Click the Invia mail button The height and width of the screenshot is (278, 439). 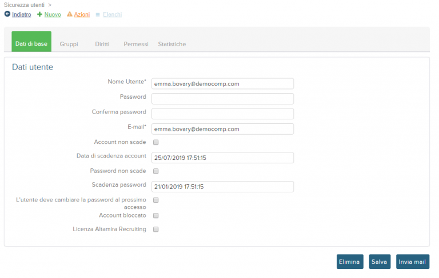[413, 262]
